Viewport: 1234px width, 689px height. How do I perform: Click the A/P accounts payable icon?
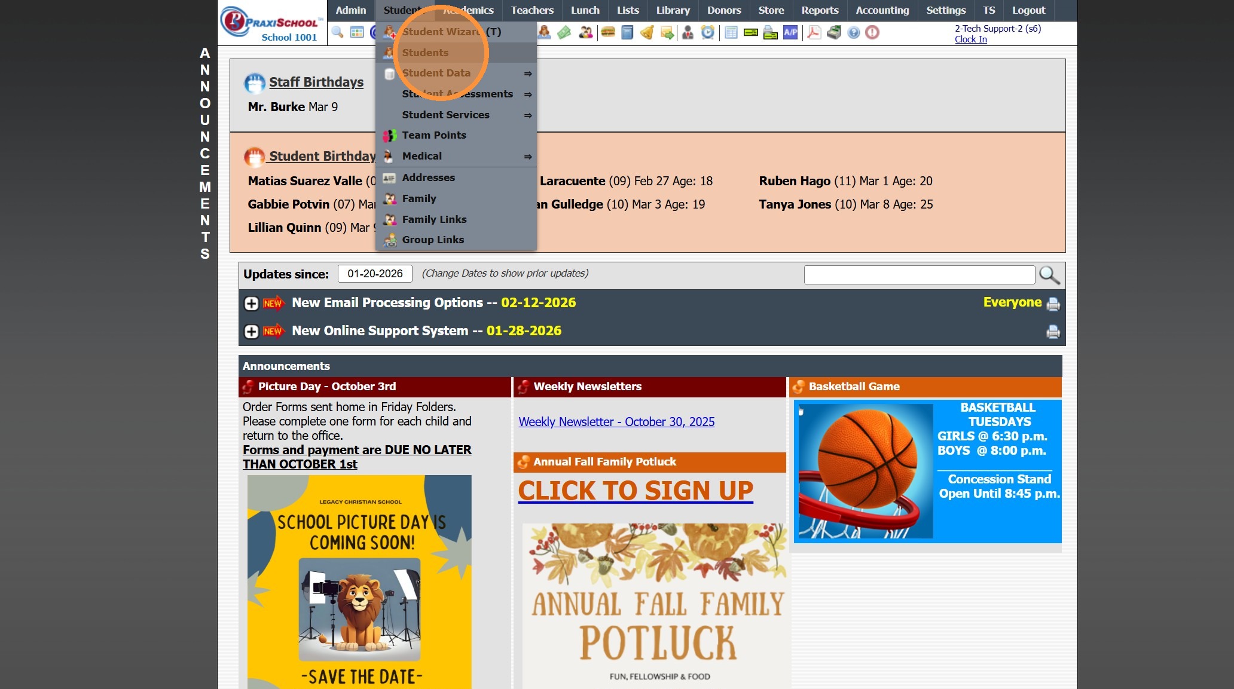click(790, 32)
